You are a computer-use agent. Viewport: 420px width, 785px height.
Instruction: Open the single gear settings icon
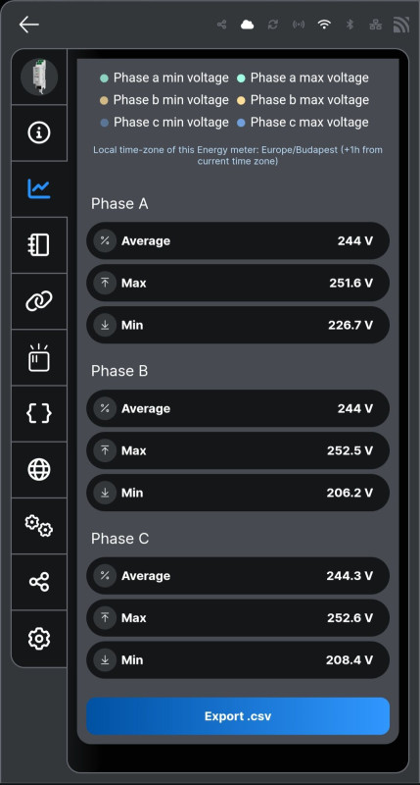39,639
